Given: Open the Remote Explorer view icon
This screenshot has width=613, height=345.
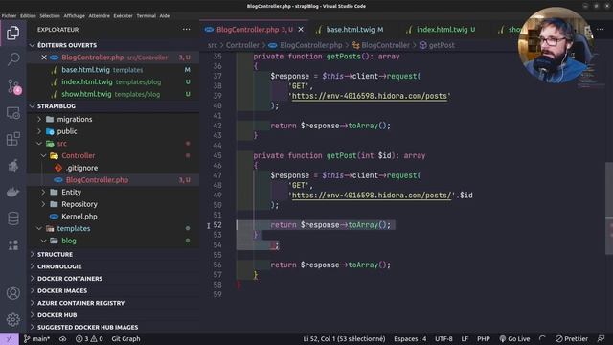Looking at the screenshot, I should [12, 113].
